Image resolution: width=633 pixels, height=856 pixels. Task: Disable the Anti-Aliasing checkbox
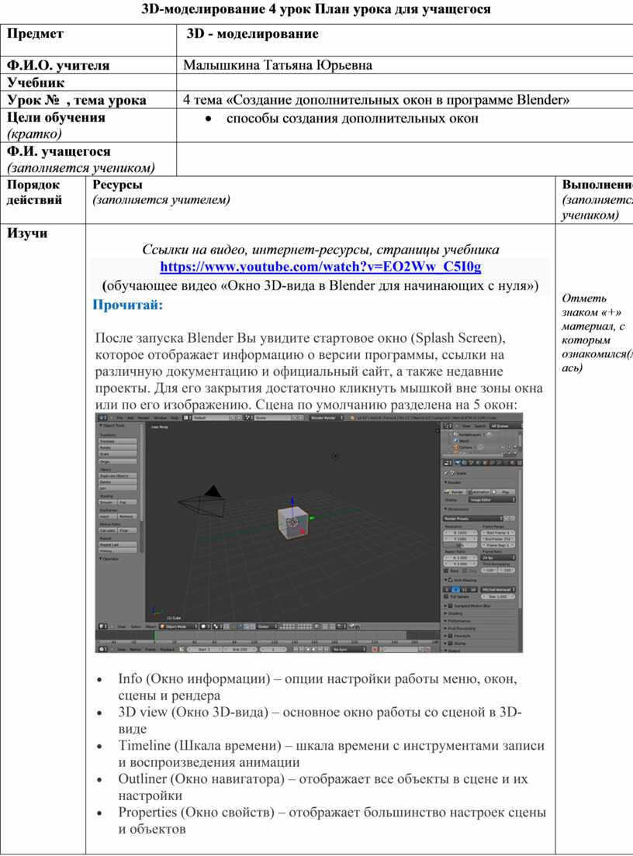pos(451,580)
